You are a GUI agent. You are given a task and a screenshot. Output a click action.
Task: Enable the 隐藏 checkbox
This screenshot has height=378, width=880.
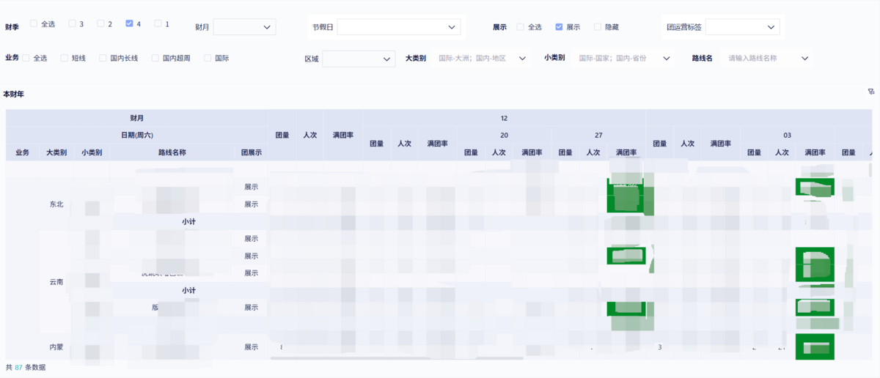(598, 26)
